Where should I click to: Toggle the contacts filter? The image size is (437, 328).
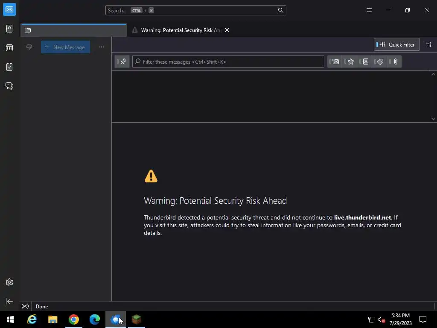pos(364,61)
